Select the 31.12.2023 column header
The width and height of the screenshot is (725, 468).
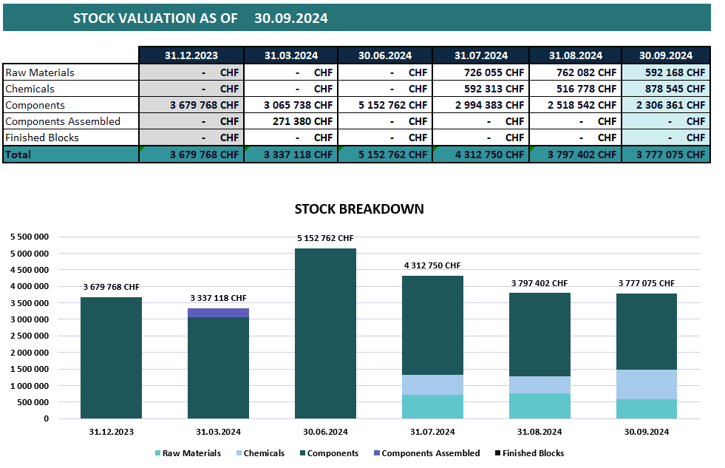click(191, 55)
